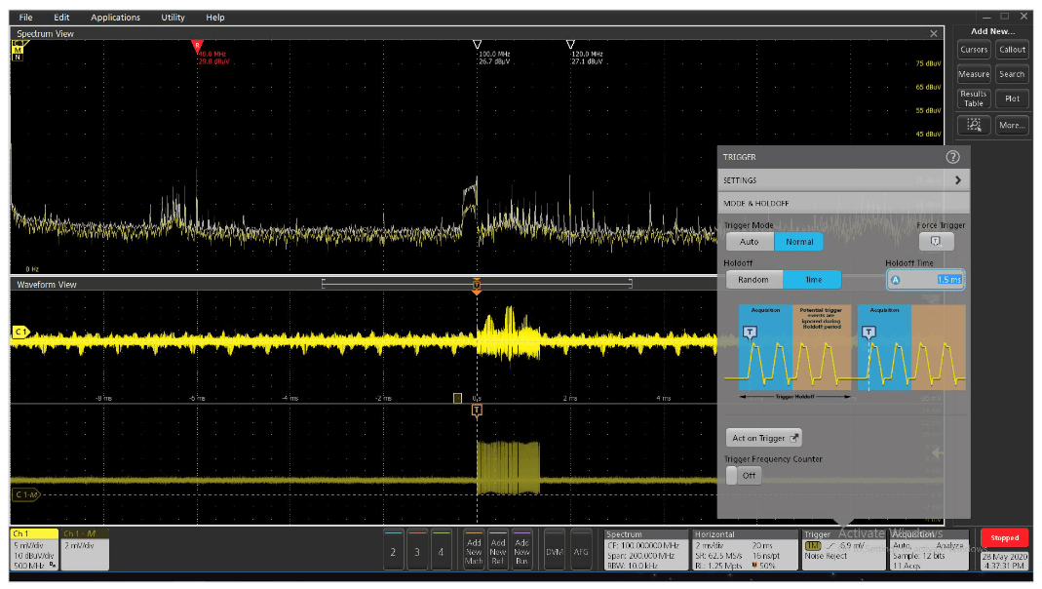The height and width of the screenshot is (589, 1042).
Task: Add Cursors to the display
Action: click(x=974, y=49)
